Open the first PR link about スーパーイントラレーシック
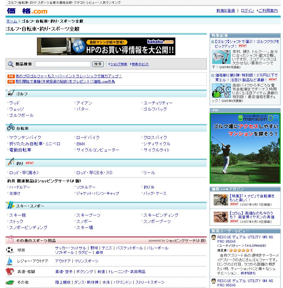 coord(69,76)
